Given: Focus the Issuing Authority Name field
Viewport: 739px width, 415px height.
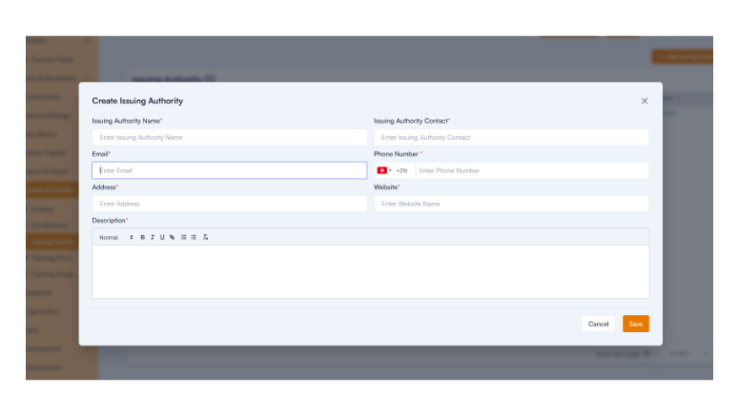Looking at the screenshot, I should pos(229,137).
